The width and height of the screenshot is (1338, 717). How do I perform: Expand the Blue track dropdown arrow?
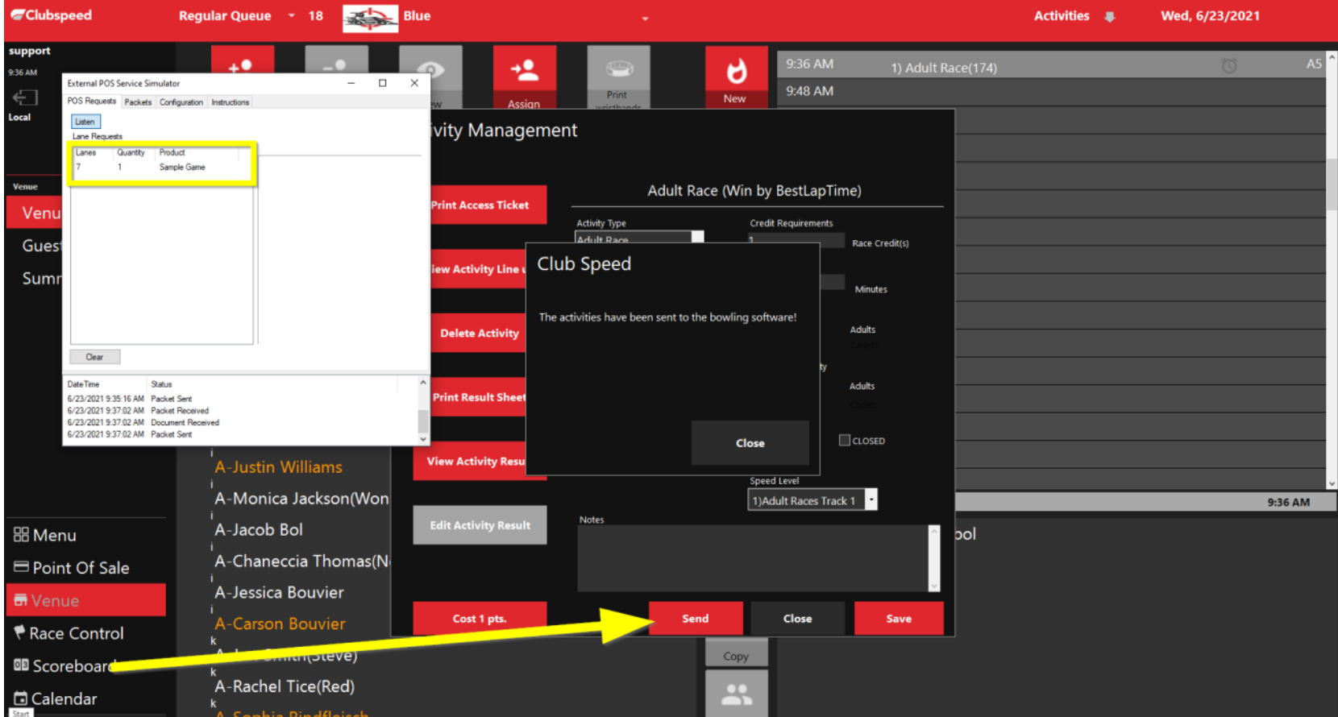click(x=645, y=19)
